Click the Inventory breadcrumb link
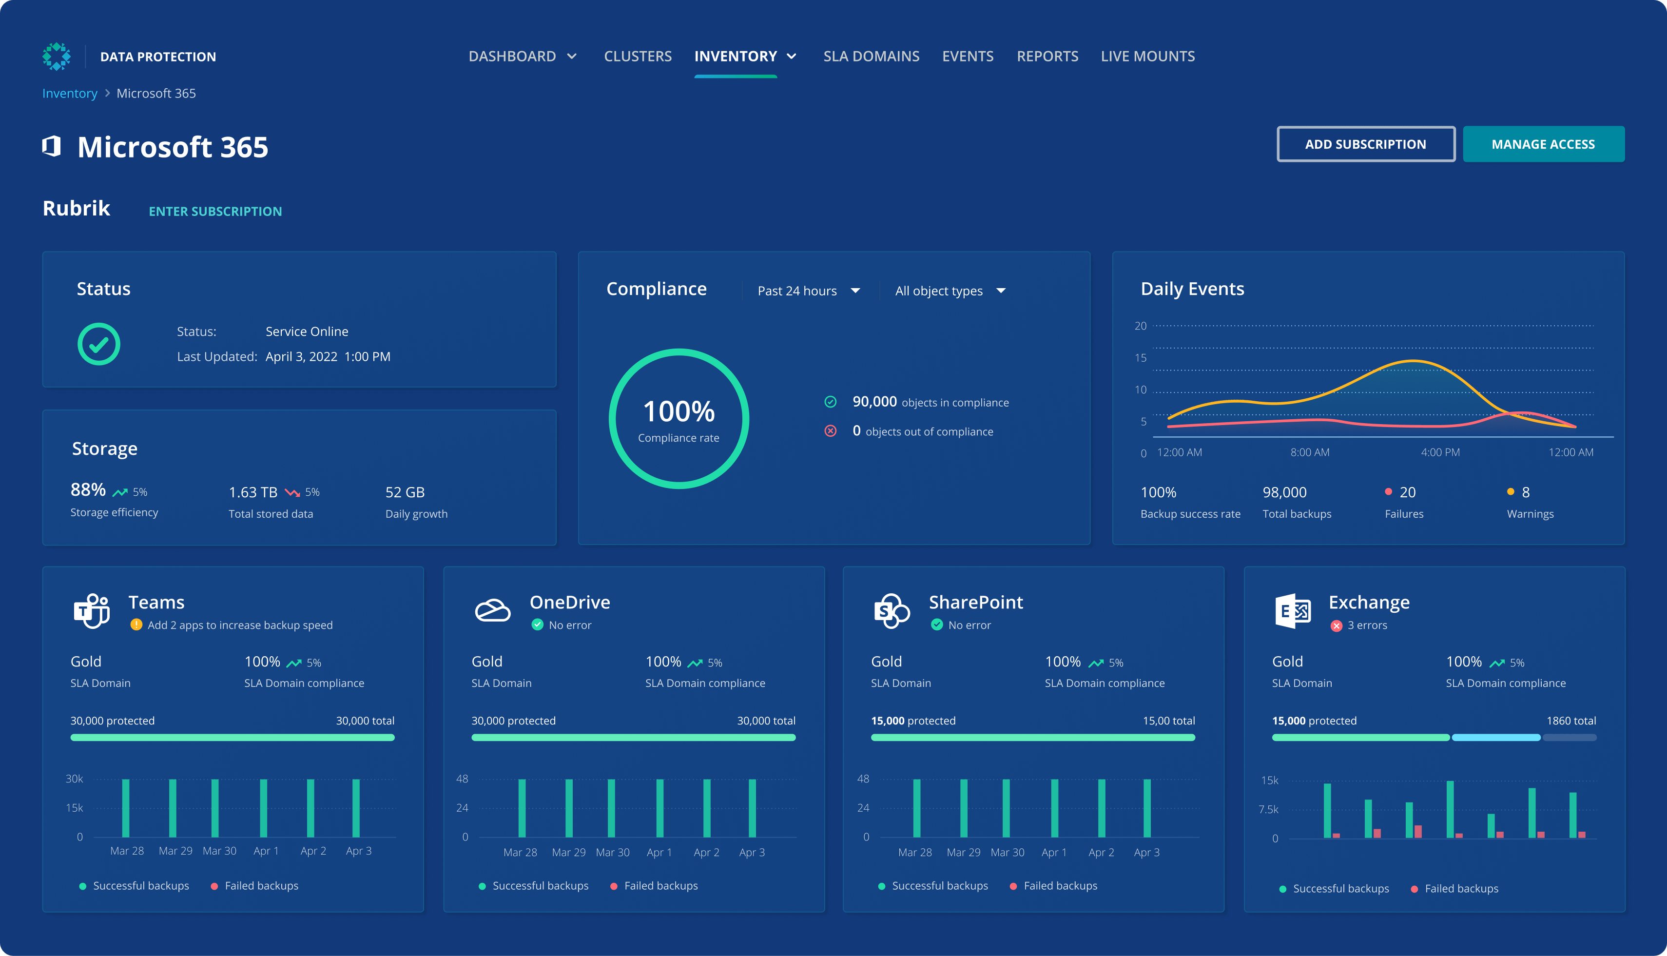The image size is (1667, 956). coord(70,93)
